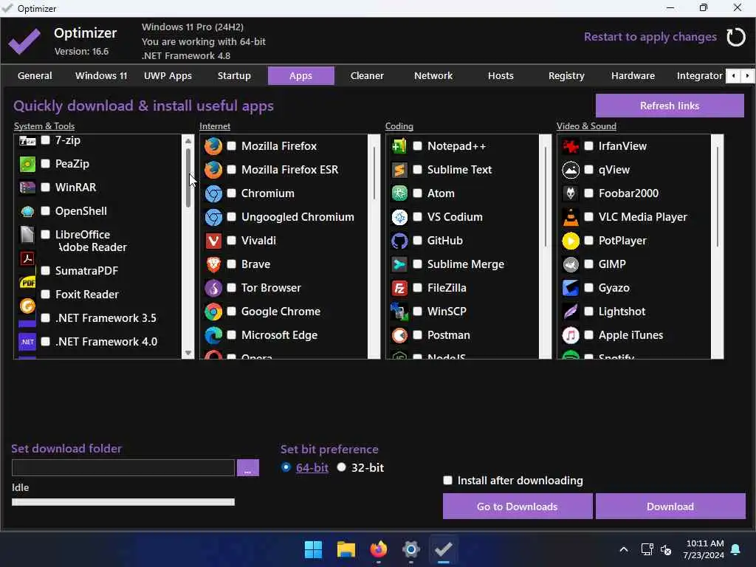Click the VS Codium icon

399,217
